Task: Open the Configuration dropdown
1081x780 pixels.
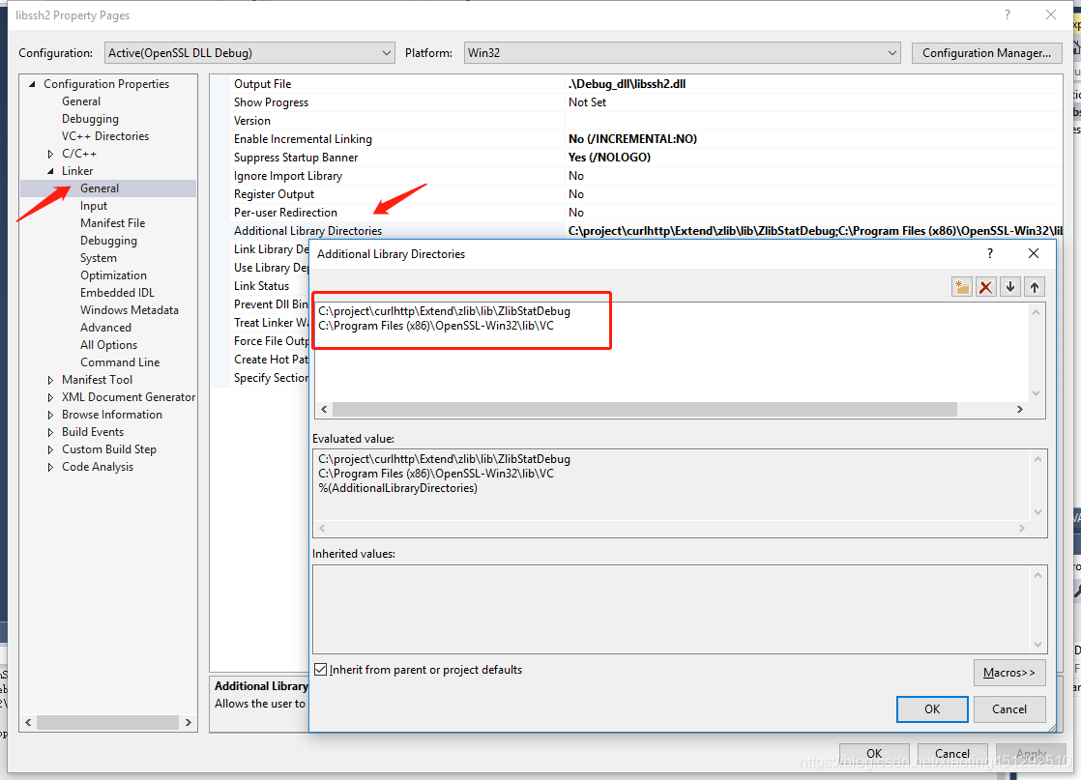Action: [386, 53]
